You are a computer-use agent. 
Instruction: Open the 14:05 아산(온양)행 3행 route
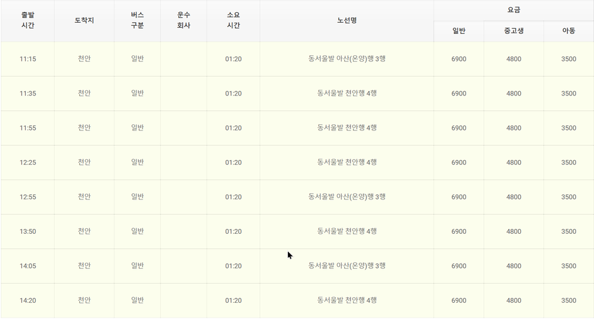click(347, 266)
